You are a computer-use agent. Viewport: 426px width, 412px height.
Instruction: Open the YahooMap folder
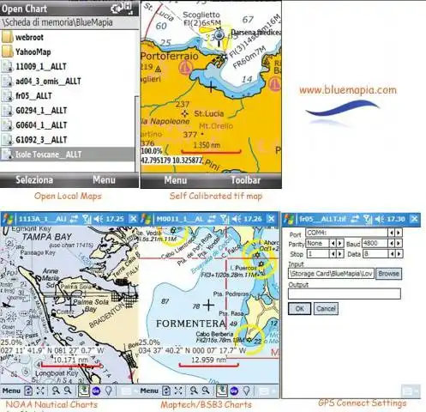(x=67, y=52)
